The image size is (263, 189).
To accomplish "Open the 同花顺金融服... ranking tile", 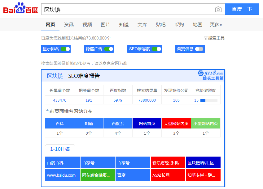I will 98,175.
